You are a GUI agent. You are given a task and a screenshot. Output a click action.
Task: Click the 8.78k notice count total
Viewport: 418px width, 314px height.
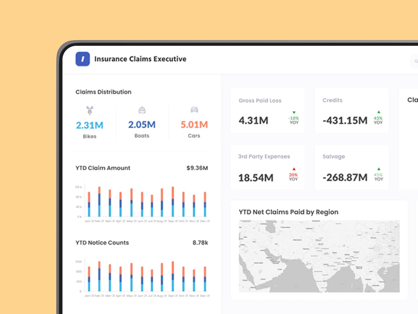click(x=200, y=243)
